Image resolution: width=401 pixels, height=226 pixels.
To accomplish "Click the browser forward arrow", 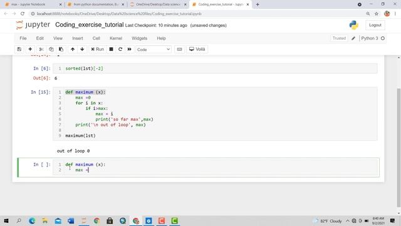I will [14, 14].
